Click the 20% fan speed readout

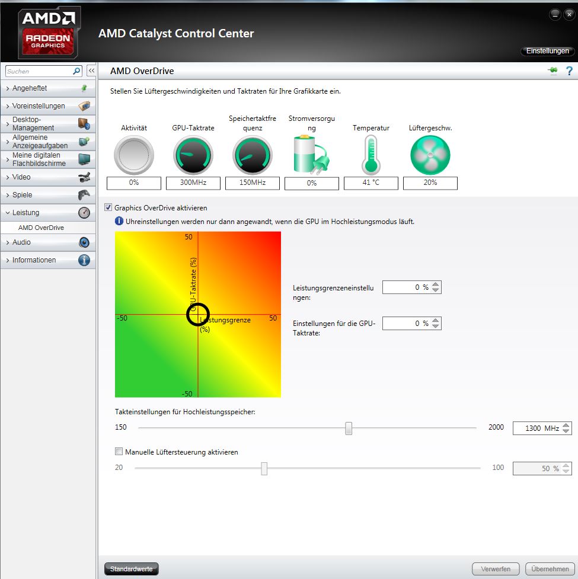(x=430, y=183)
